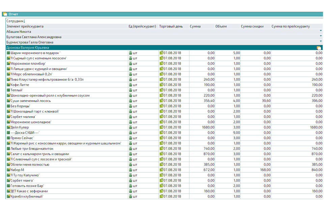The image size is (324, 216).
Task: Click the unit icon in Дейл Купер row
Action: [130, 128]
